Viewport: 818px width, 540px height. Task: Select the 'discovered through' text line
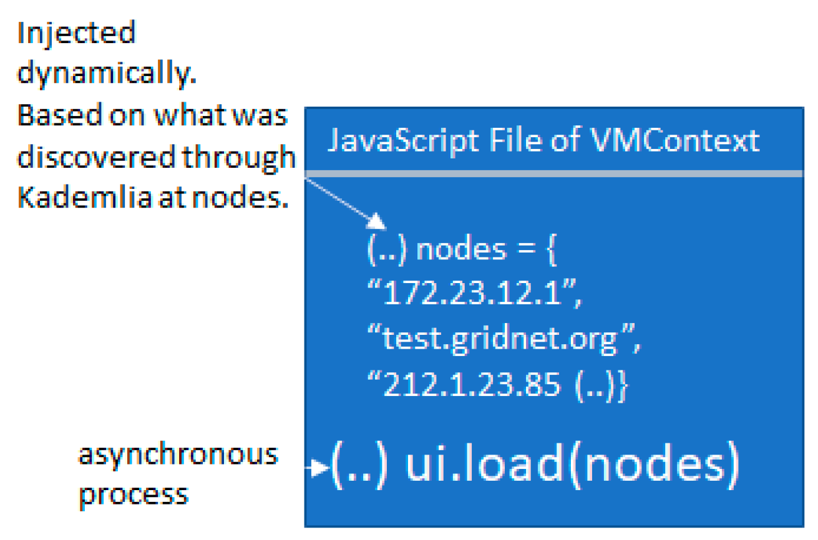tap(156, 157)
